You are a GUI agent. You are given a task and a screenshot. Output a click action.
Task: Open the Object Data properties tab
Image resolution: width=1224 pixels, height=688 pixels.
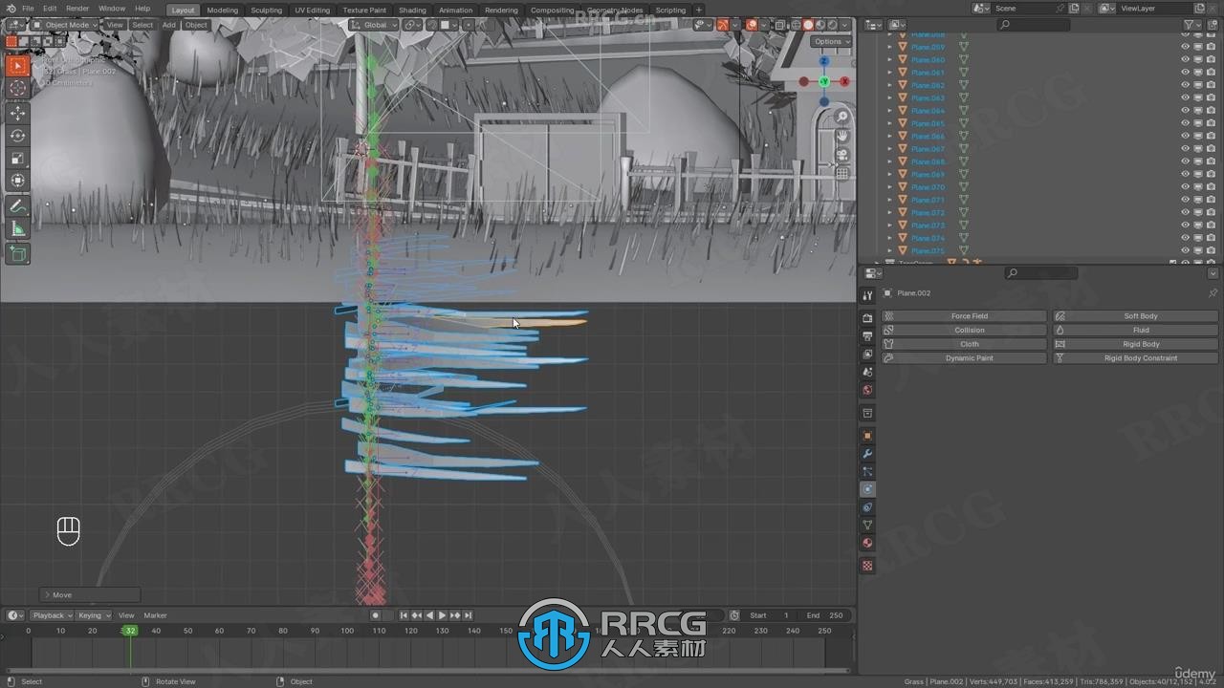click(867, 525)
